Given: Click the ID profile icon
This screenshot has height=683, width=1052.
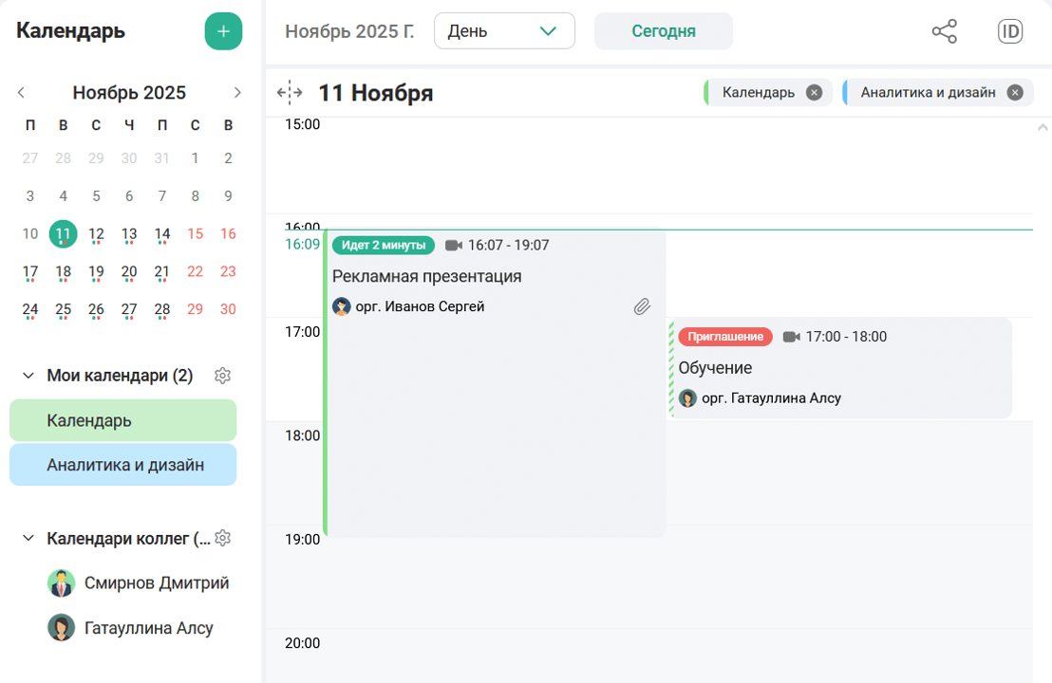Looking at the screenshot, I should coord(1010,31).
